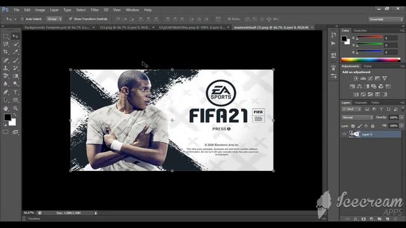Open the Opacity slider arrow
The image size is (406, 228).
click(x=402, y=118)
